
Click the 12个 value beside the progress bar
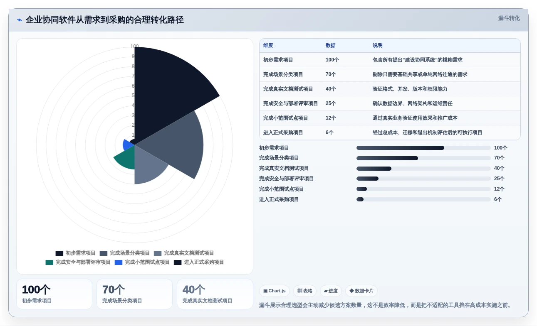pos(499,189)
